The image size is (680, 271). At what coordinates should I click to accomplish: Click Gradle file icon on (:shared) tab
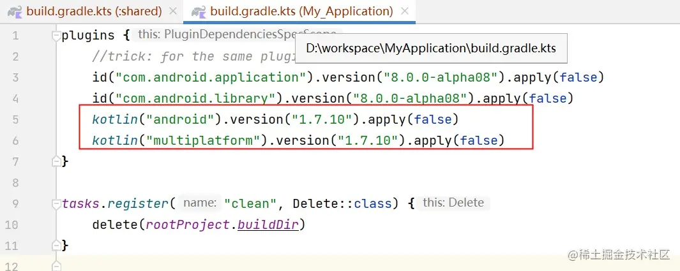pos(15,11)
